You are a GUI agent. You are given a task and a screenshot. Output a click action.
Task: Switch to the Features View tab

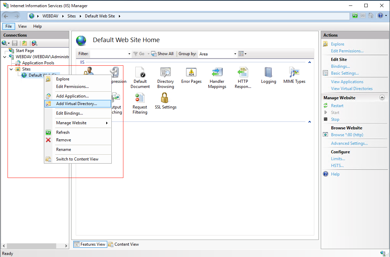click(90, 244)
